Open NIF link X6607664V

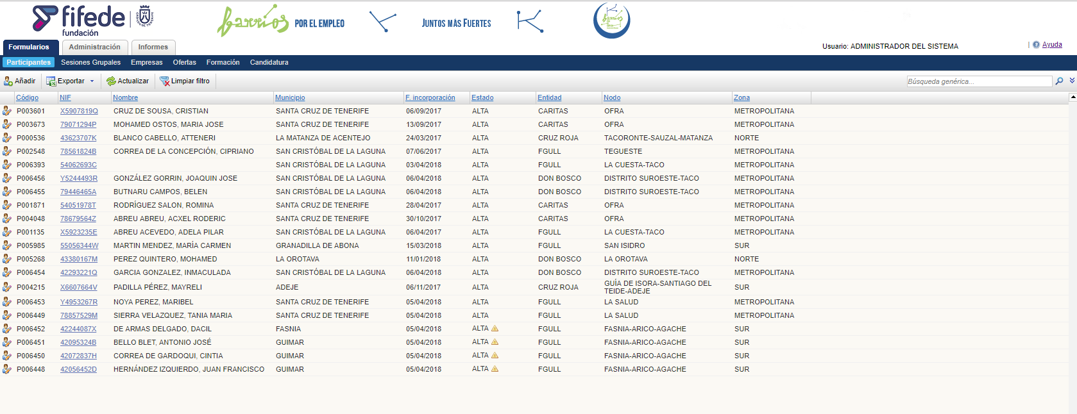79,287
